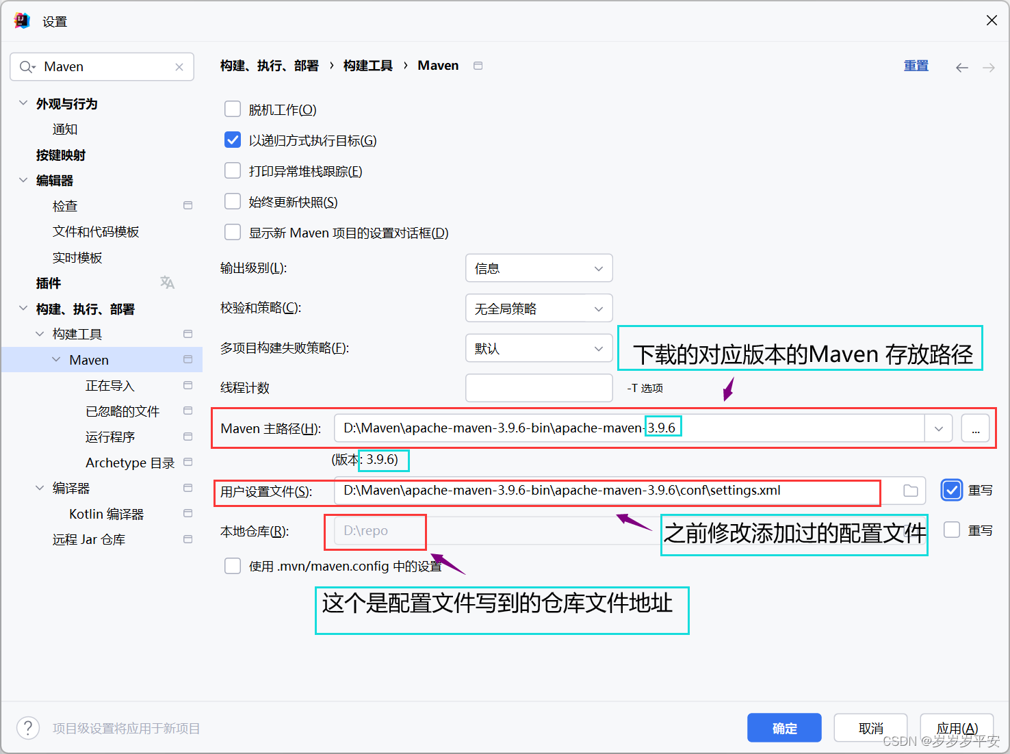Click the 用户设置文件 path field

[x=630, y=491]
